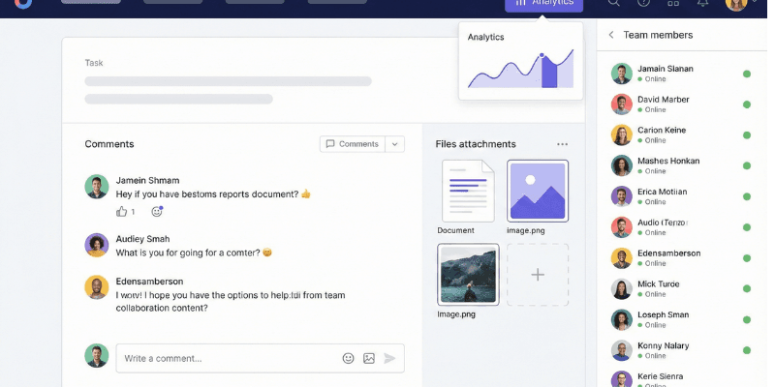
Task: Click your avatar beside comment input
Action: (x=96, y=355)
